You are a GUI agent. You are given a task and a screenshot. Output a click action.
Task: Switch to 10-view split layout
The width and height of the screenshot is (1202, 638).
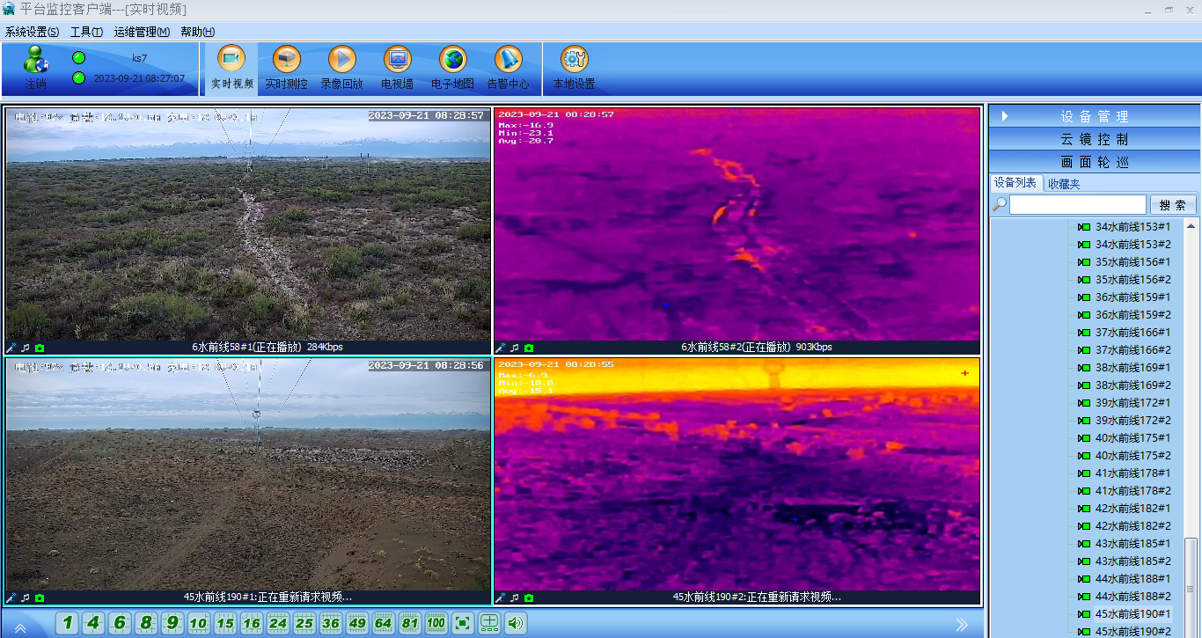(199, 624)
